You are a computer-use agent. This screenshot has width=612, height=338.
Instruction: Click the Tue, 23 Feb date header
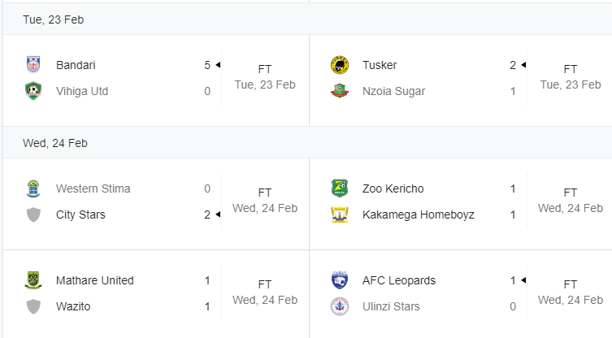point(53,19)
